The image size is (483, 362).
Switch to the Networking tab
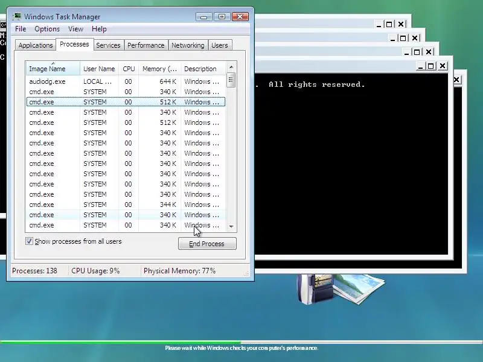tap(188, 45)
